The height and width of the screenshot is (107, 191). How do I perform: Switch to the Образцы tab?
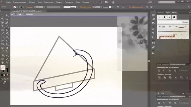(161, 12)
